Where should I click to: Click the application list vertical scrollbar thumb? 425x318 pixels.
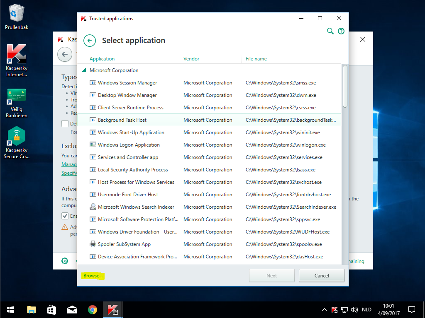tap(345, 86)
